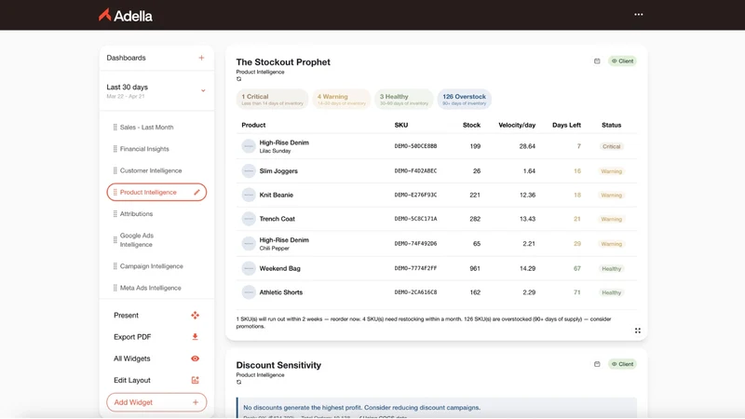The height and width of the screenshot is (419, 745).
Task: Select Trench Coat product
Action: point(277,219)
